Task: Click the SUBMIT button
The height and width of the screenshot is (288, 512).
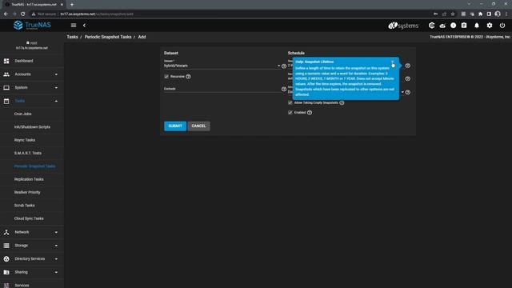Action: click(x=175, y=126)
